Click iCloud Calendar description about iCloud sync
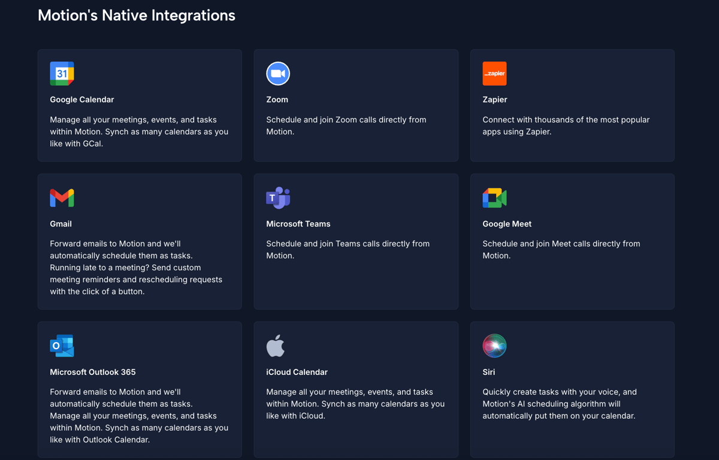Viewport: 719px width, 460px height. coord(355,404)
